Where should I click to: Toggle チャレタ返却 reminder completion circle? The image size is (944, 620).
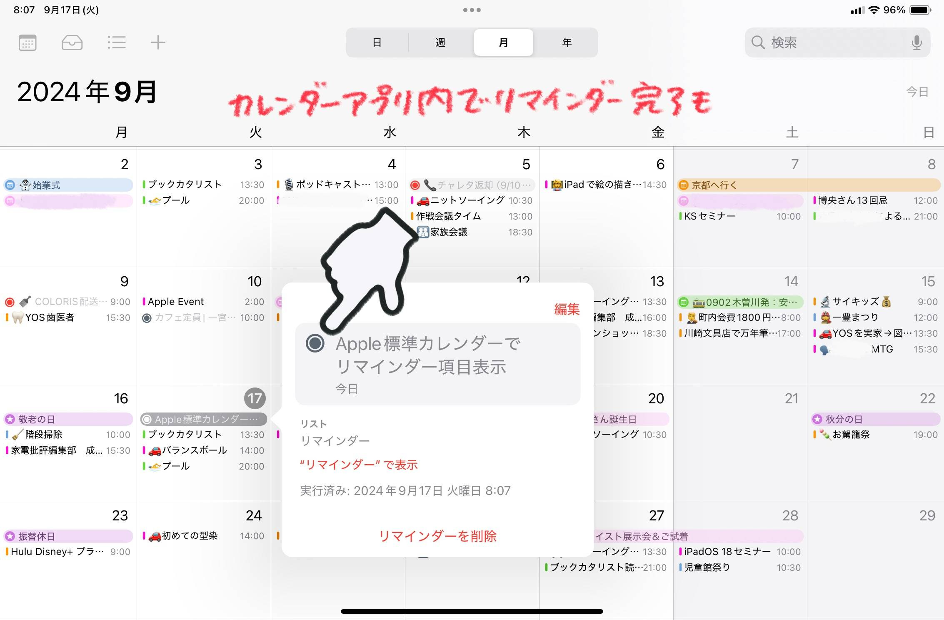tap(415, 185)
